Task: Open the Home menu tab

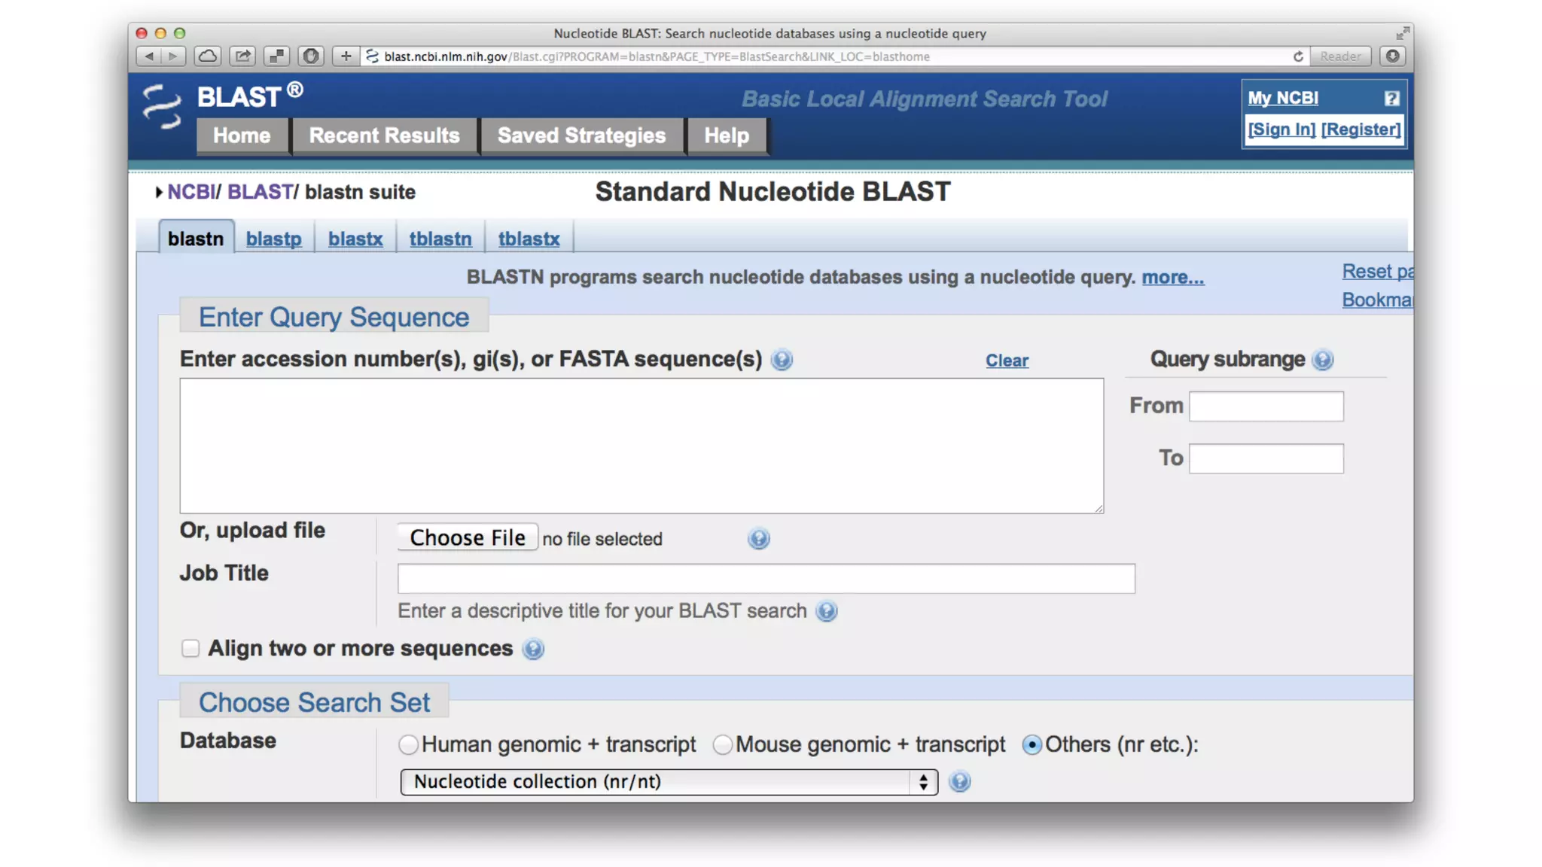Action: coord(242,135)
